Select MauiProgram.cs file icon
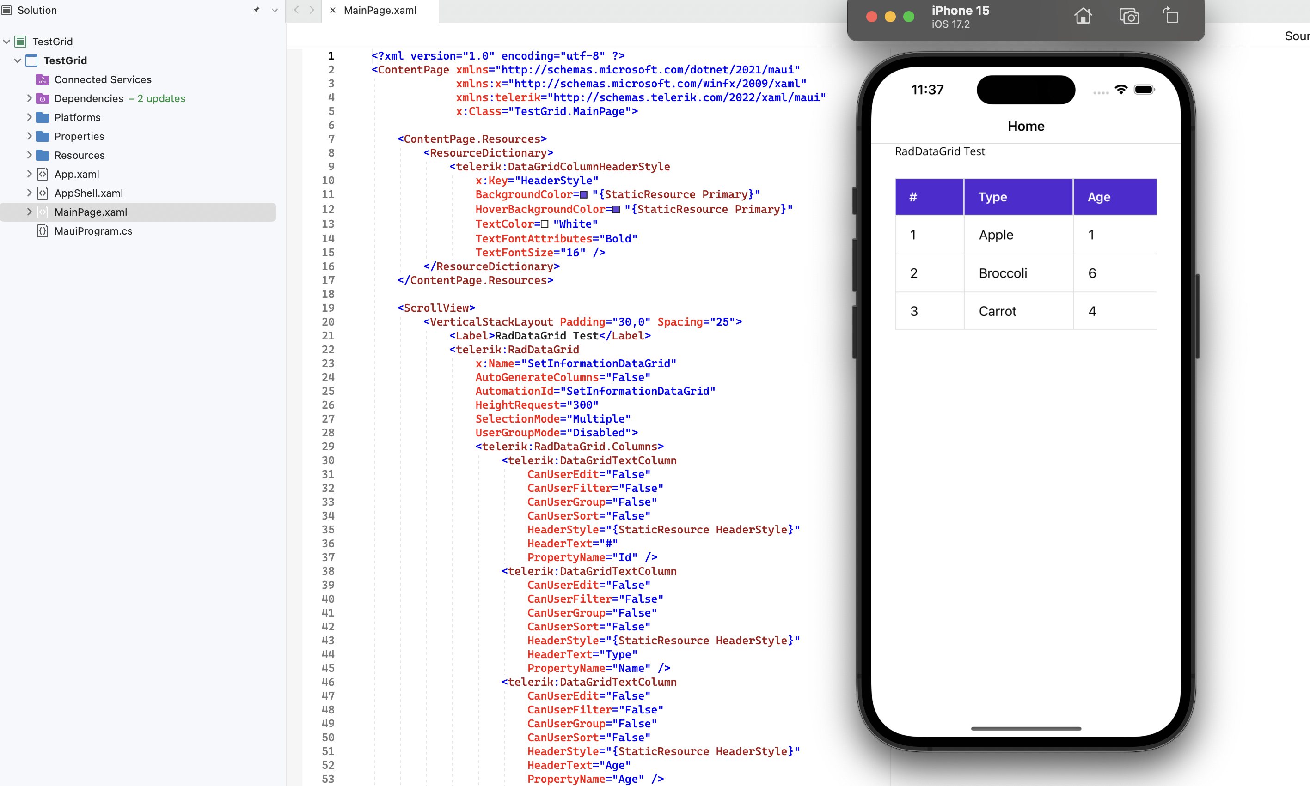 pyautogui.click(x=43, y=231)
